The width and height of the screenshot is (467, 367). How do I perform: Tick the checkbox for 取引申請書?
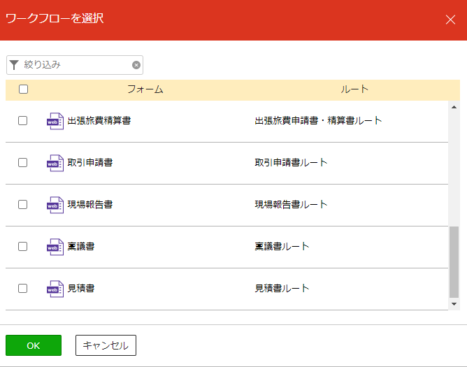click(x=22, y=163)
